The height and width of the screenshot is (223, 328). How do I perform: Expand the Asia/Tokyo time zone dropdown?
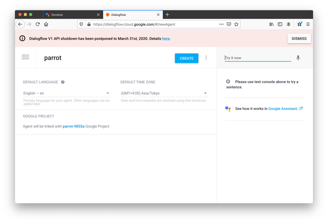tap(164, 93)
